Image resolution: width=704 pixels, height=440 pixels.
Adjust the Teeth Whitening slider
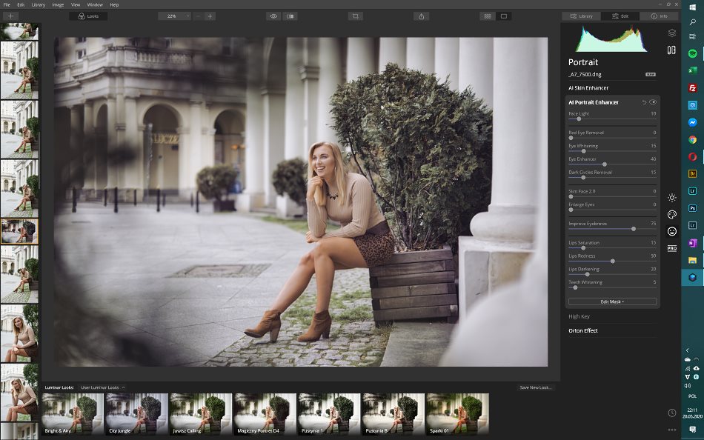(x=575, y=287)
